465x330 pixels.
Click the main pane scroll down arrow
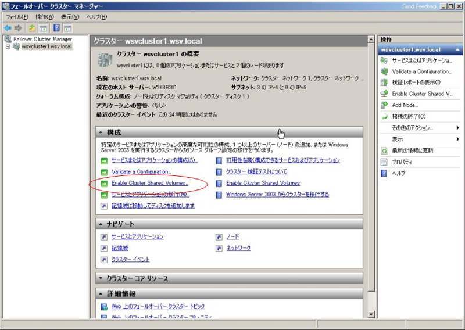(x=372, y=315)
